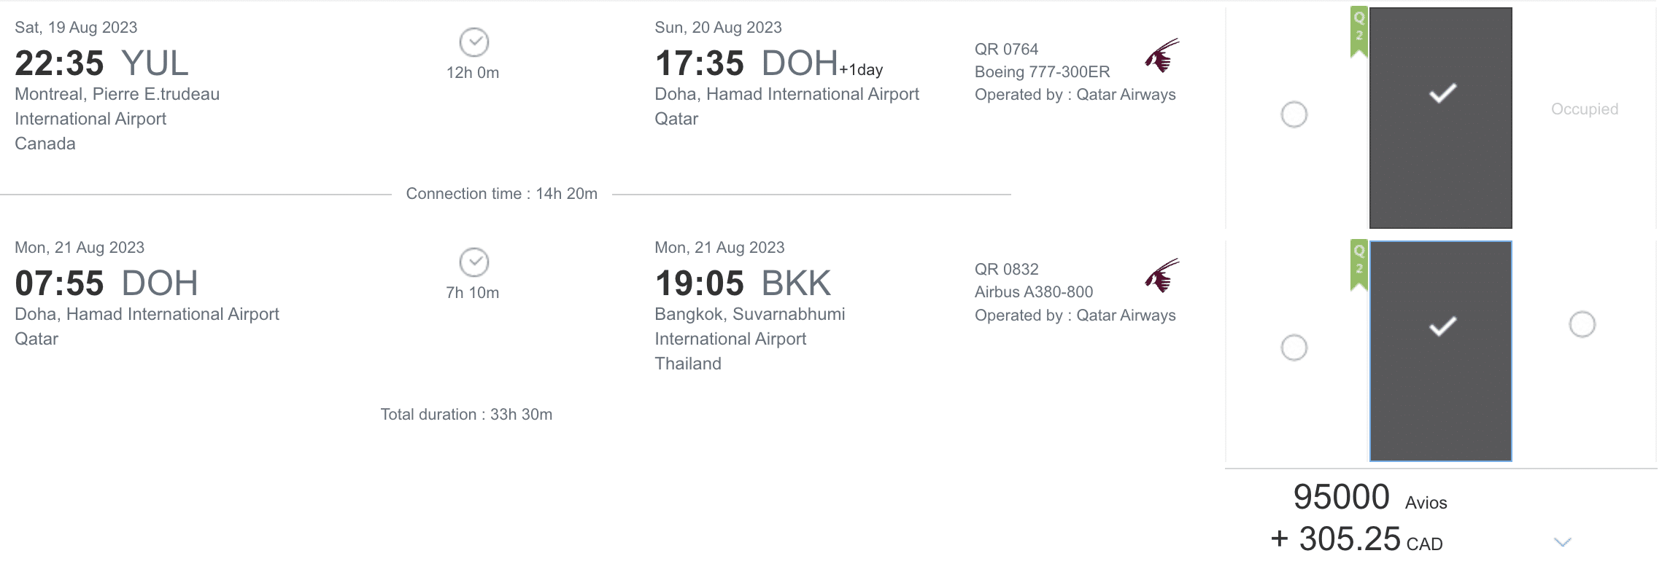This screenshot has height=564, width=1662.
Task: Click the green Q2 ribbon on the Doha–Bangkok row
Action: click(1358, 266)
